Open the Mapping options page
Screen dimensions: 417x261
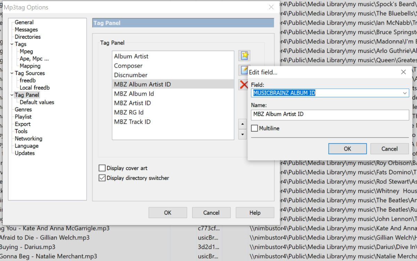click(x=30, y=66)
